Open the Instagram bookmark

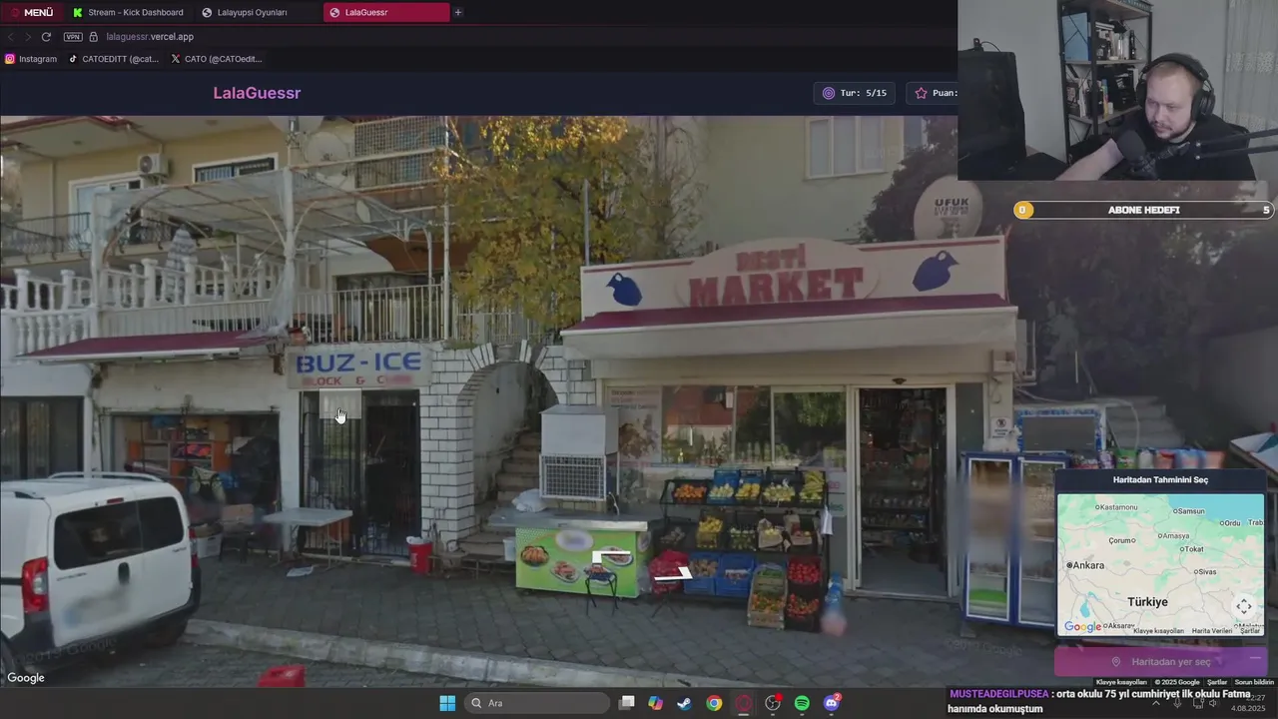(31, 59)
